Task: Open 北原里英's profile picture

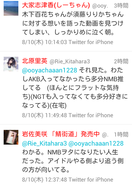Action: pos(11,64)
